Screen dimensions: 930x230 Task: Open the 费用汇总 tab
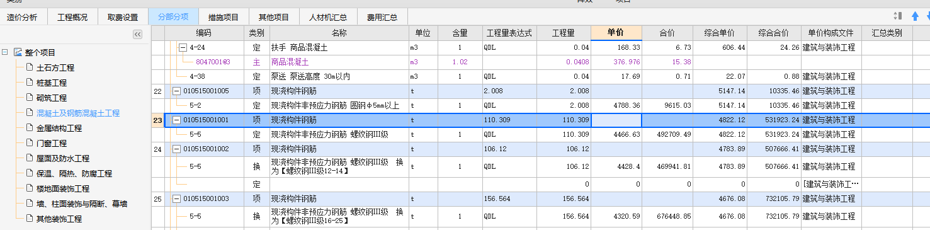click(x=383, y=17)
